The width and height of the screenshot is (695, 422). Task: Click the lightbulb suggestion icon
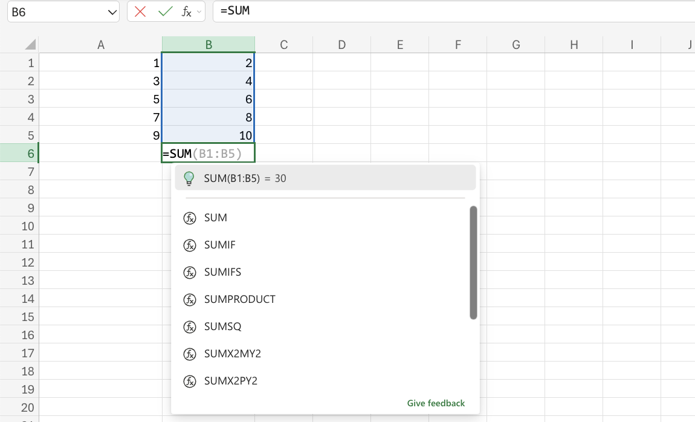[x=190, y=178]
